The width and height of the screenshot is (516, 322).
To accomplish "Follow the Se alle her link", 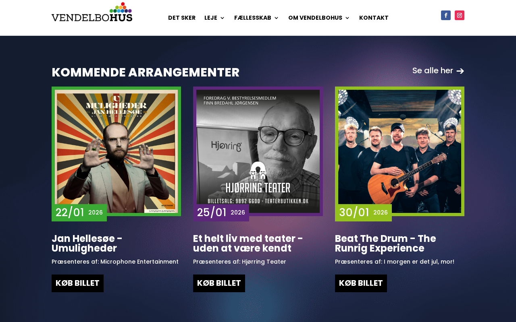I will click(433, 71).
